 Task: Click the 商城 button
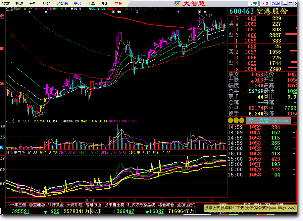click(264, 4)
